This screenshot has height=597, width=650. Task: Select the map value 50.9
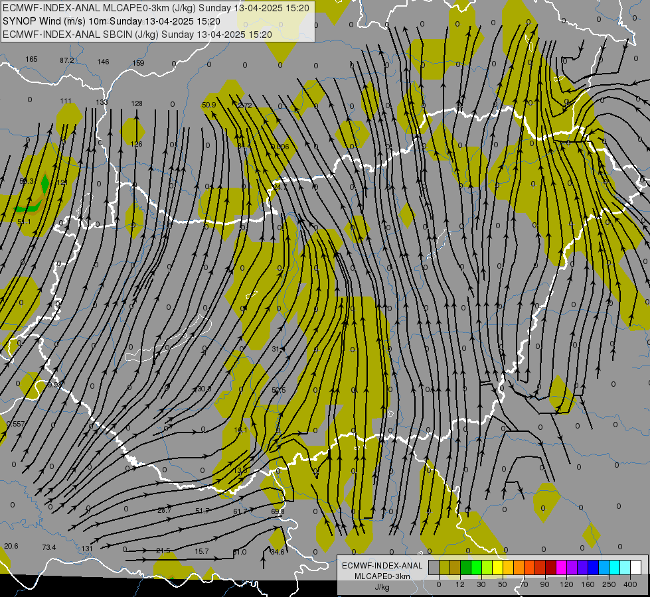click(x=209, y=105)
